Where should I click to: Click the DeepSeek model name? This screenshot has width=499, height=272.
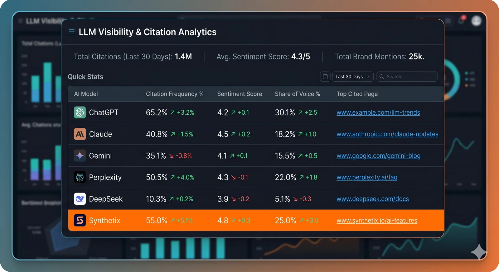click(x=106, y=199)
